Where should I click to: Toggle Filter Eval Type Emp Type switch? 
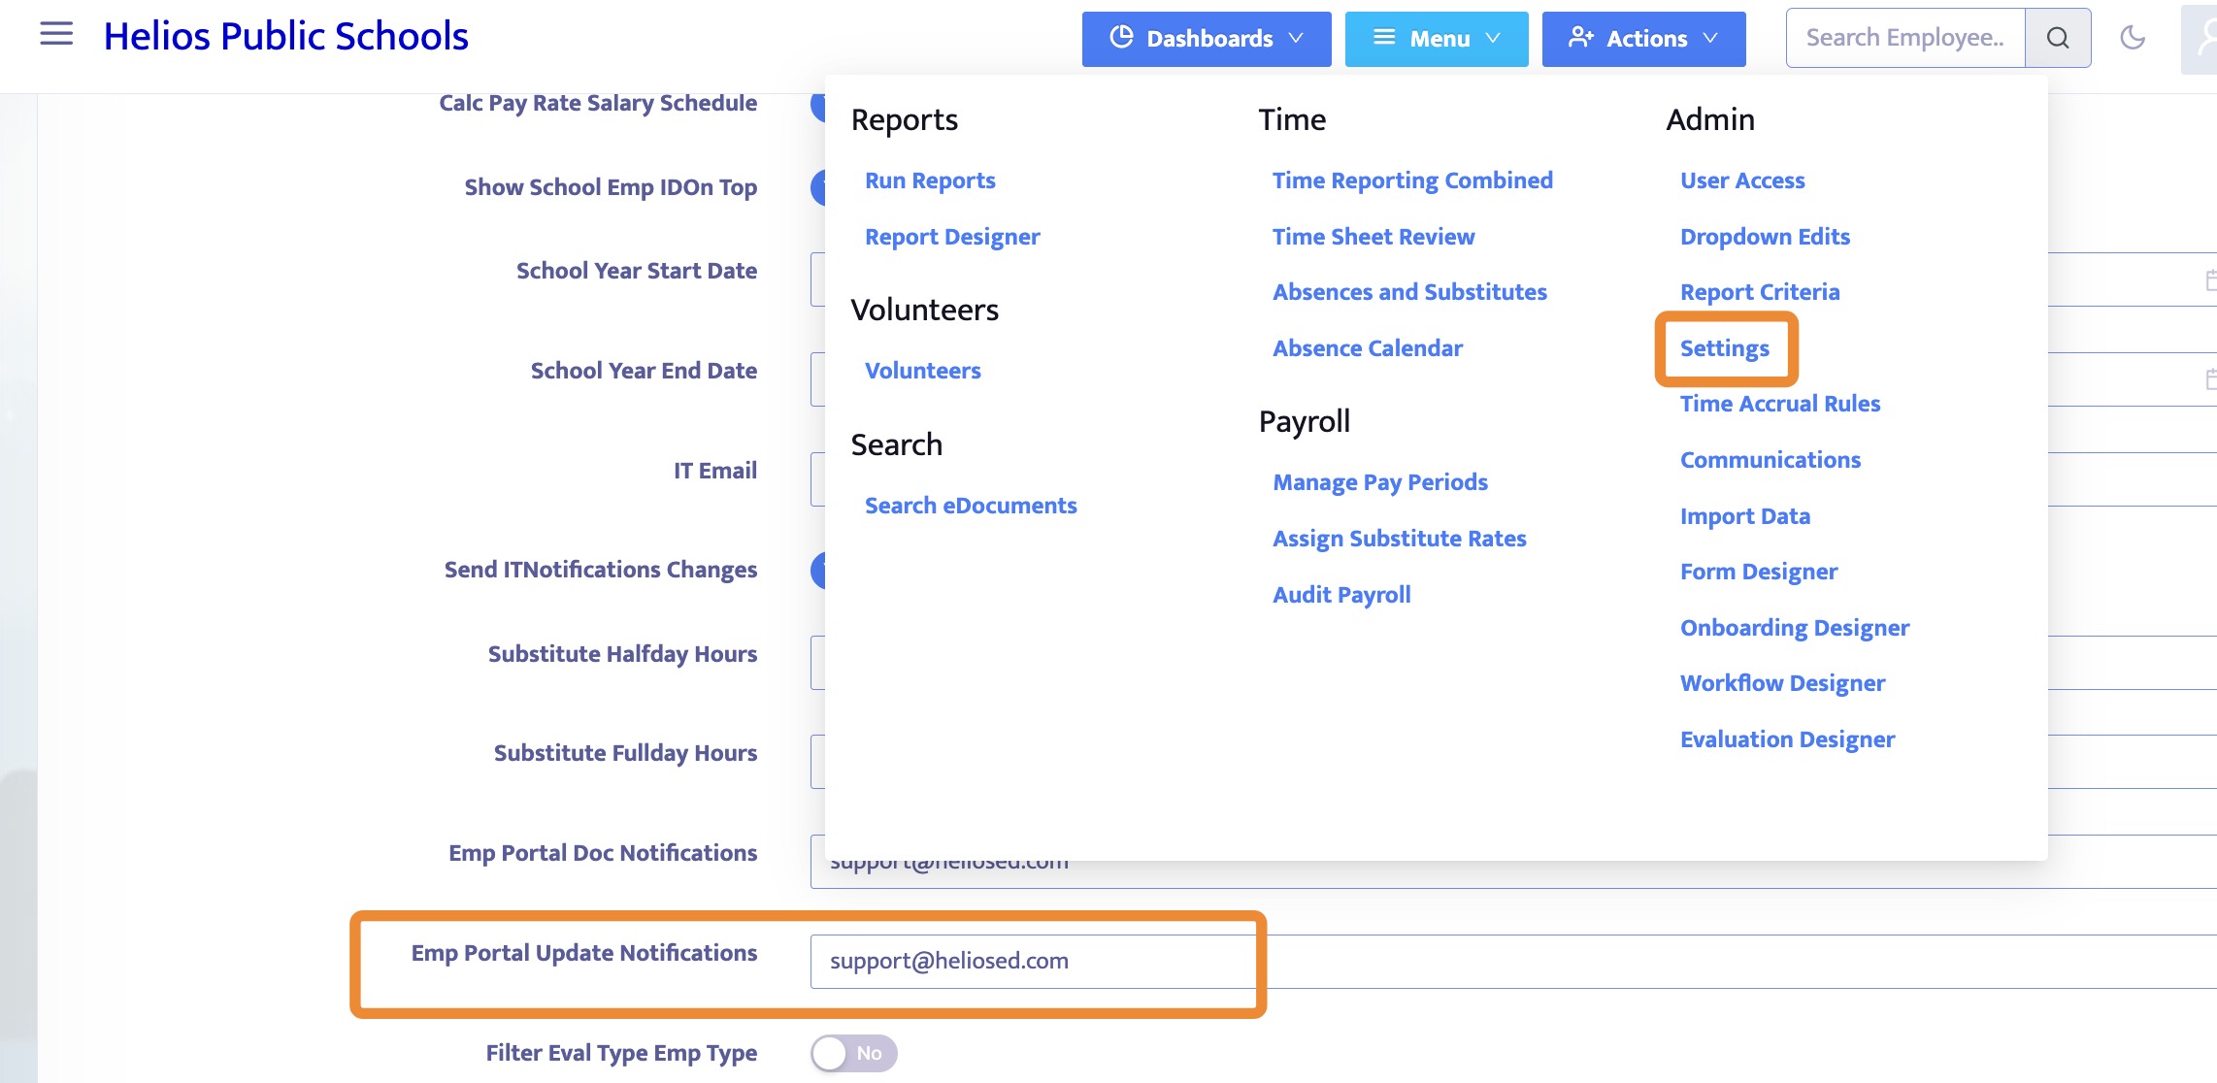[x=853, y=1053]
